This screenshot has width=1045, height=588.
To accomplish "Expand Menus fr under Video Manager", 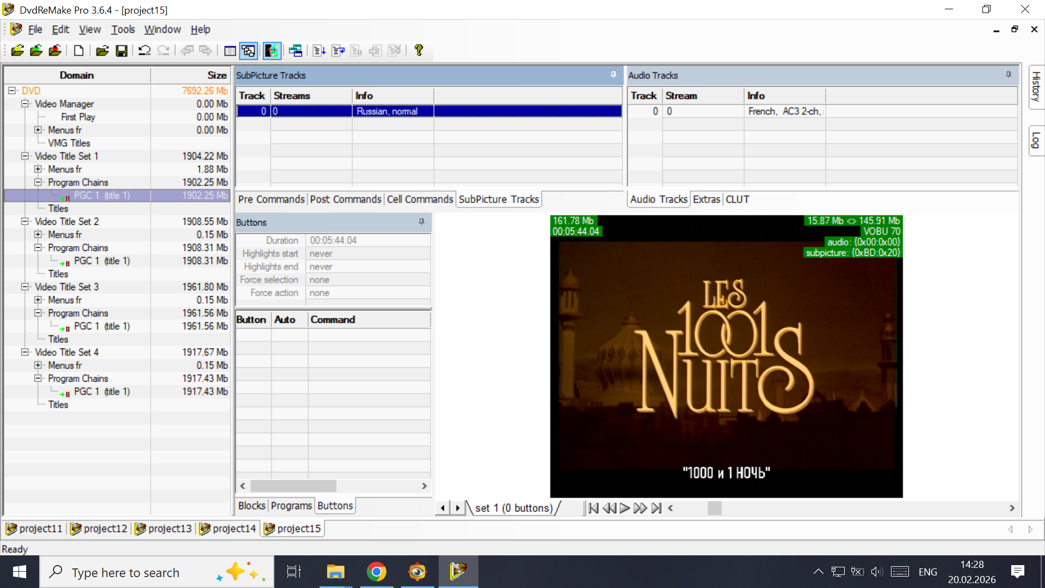I will 38,130.
